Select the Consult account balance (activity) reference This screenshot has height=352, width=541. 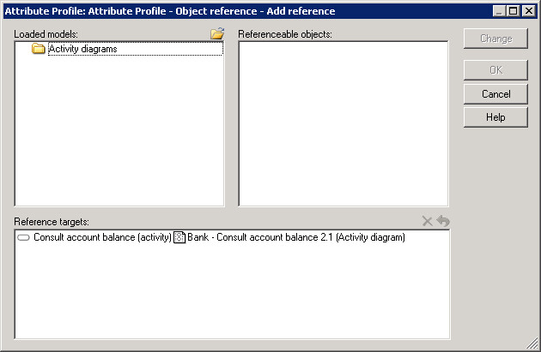click(x=101, y=237)
